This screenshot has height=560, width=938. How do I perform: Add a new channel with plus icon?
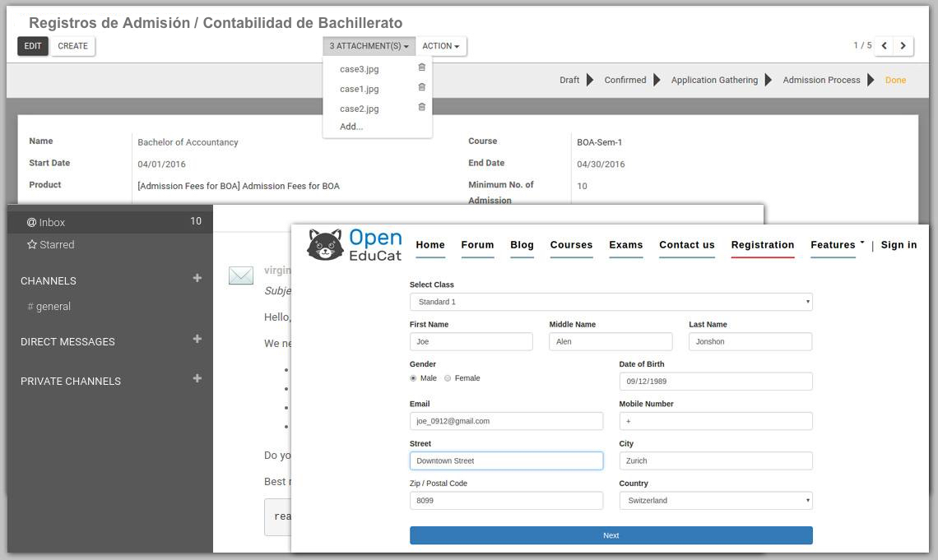click(x=197, y=279)
